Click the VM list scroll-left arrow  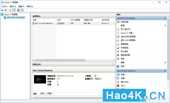[x=33, y=60]
